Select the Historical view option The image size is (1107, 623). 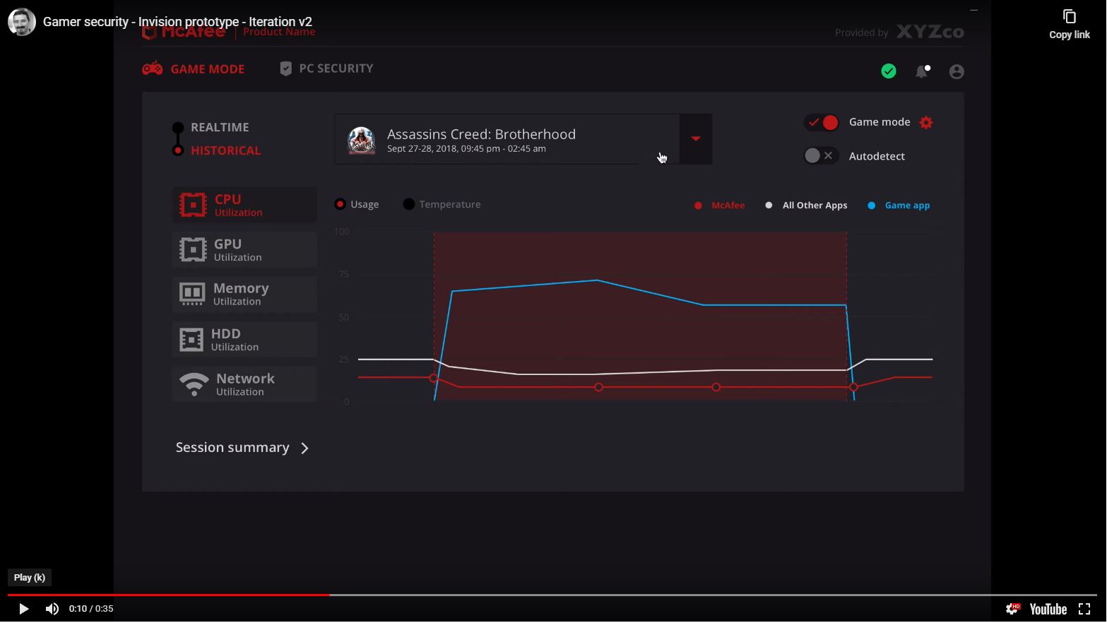pos(217,150)
